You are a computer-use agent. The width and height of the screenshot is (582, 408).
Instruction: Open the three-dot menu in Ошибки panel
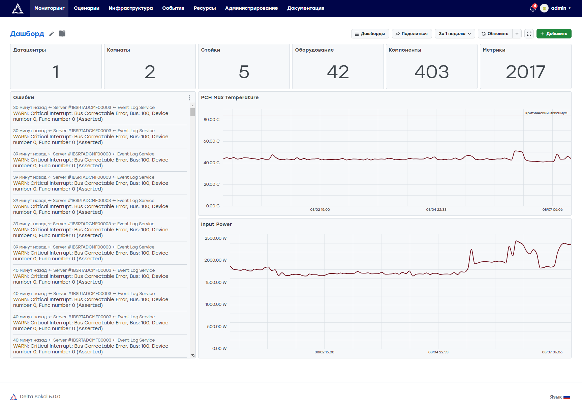[189, 98]
